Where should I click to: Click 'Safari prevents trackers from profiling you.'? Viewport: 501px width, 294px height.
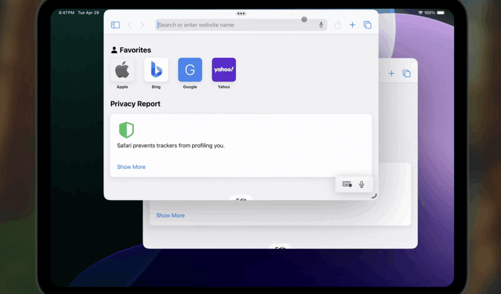coord(171,146)
